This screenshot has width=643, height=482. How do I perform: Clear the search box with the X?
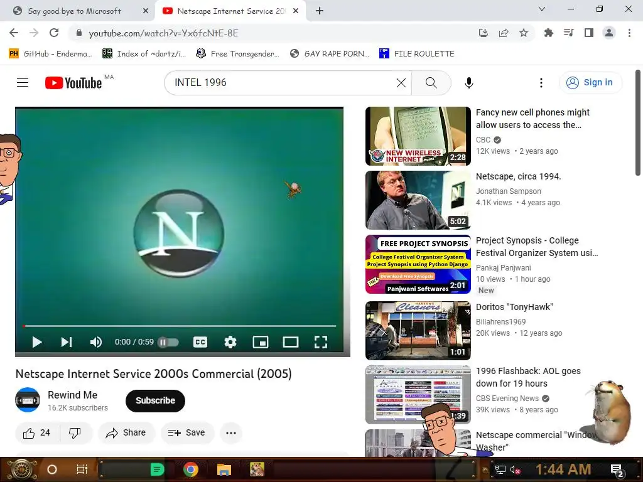[401, 83]
